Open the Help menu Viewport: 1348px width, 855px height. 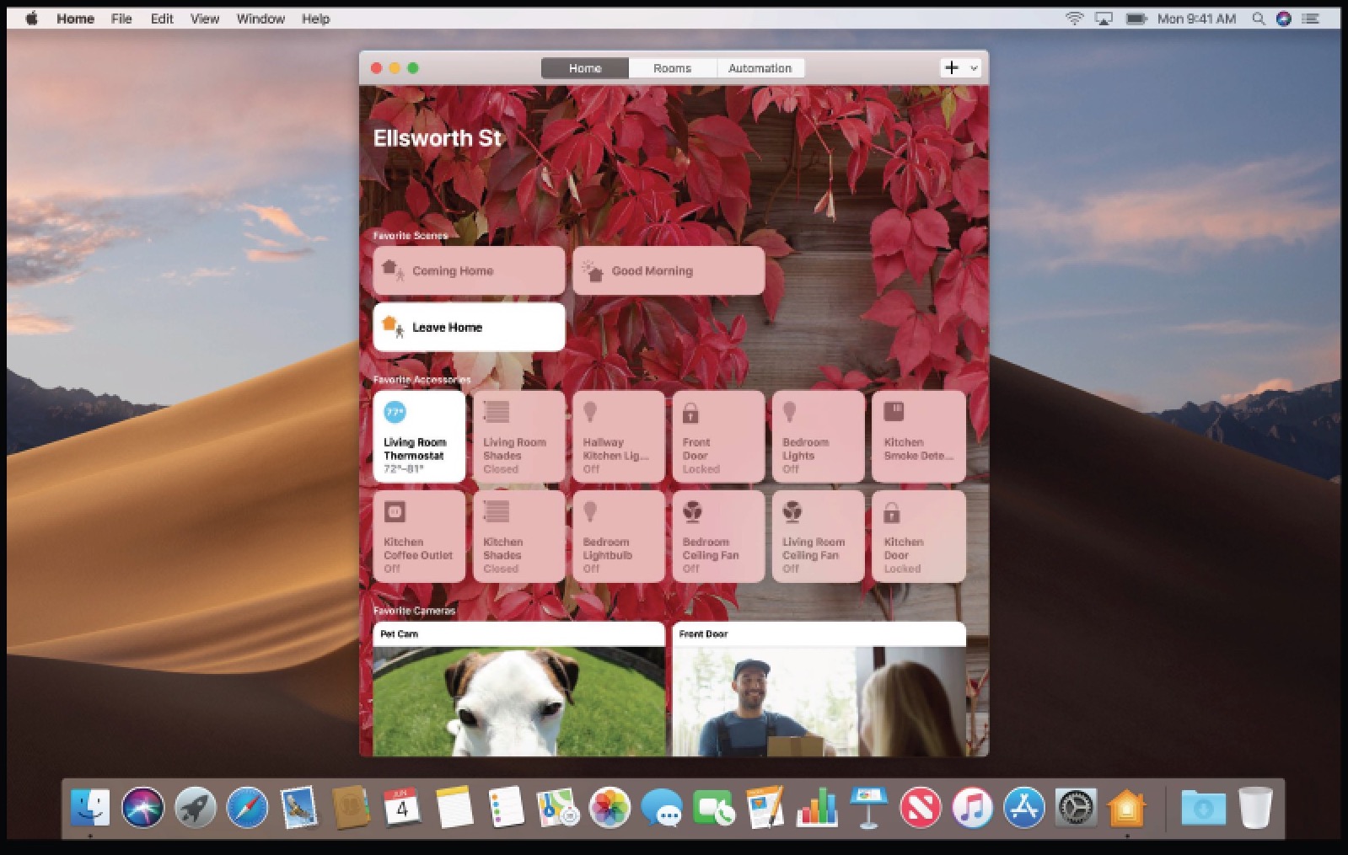[x=316, y=19]
